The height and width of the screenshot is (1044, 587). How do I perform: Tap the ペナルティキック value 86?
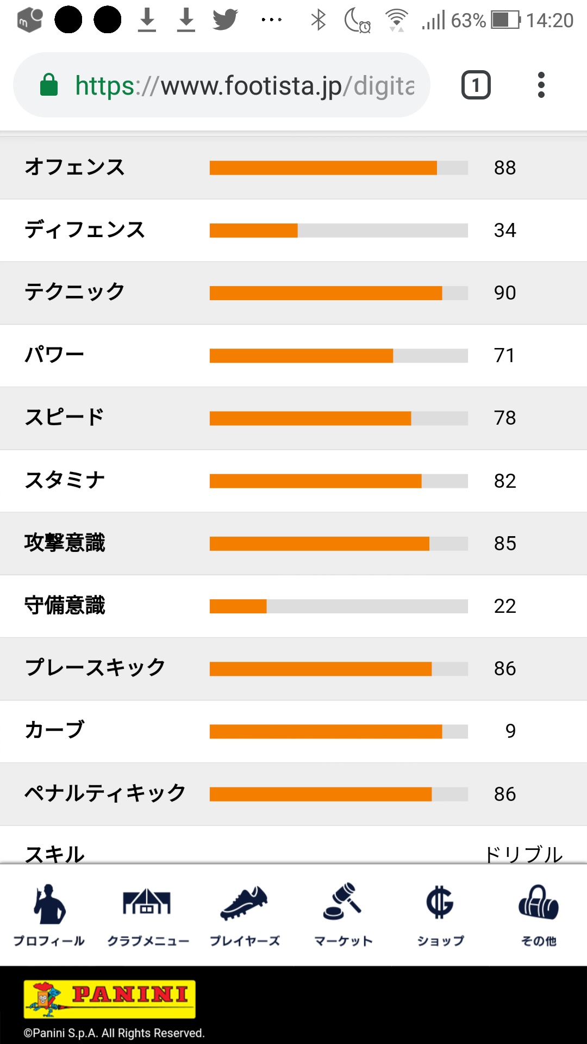pyautogui.click(x=505, y=794)
